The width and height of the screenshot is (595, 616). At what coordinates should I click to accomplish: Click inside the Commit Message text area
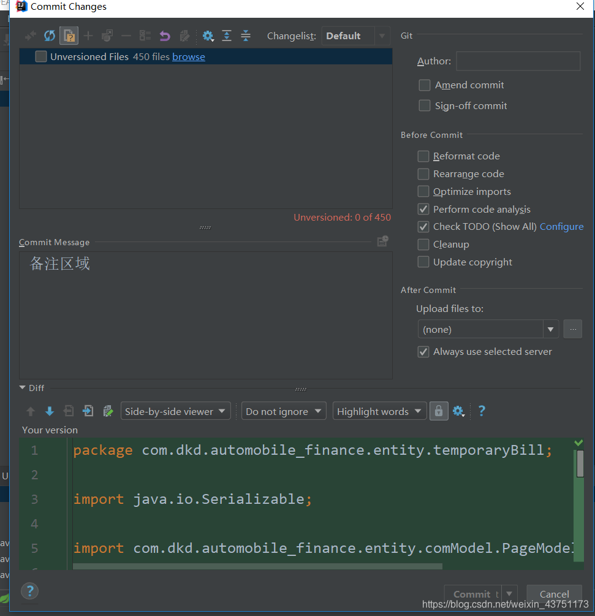(x=206, y=315)
